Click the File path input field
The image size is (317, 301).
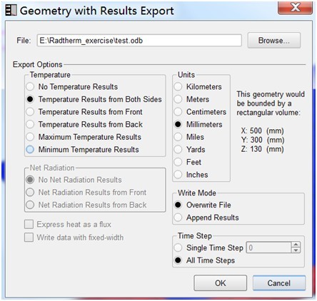pyautogui.click(x=139, y=41)
